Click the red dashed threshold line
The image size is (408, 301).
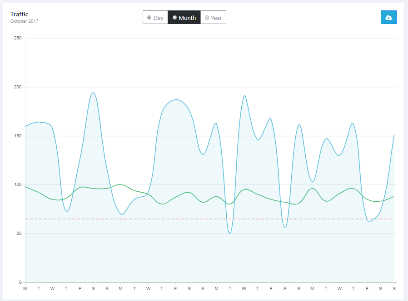pyautogui.click(x=210, y=219)
